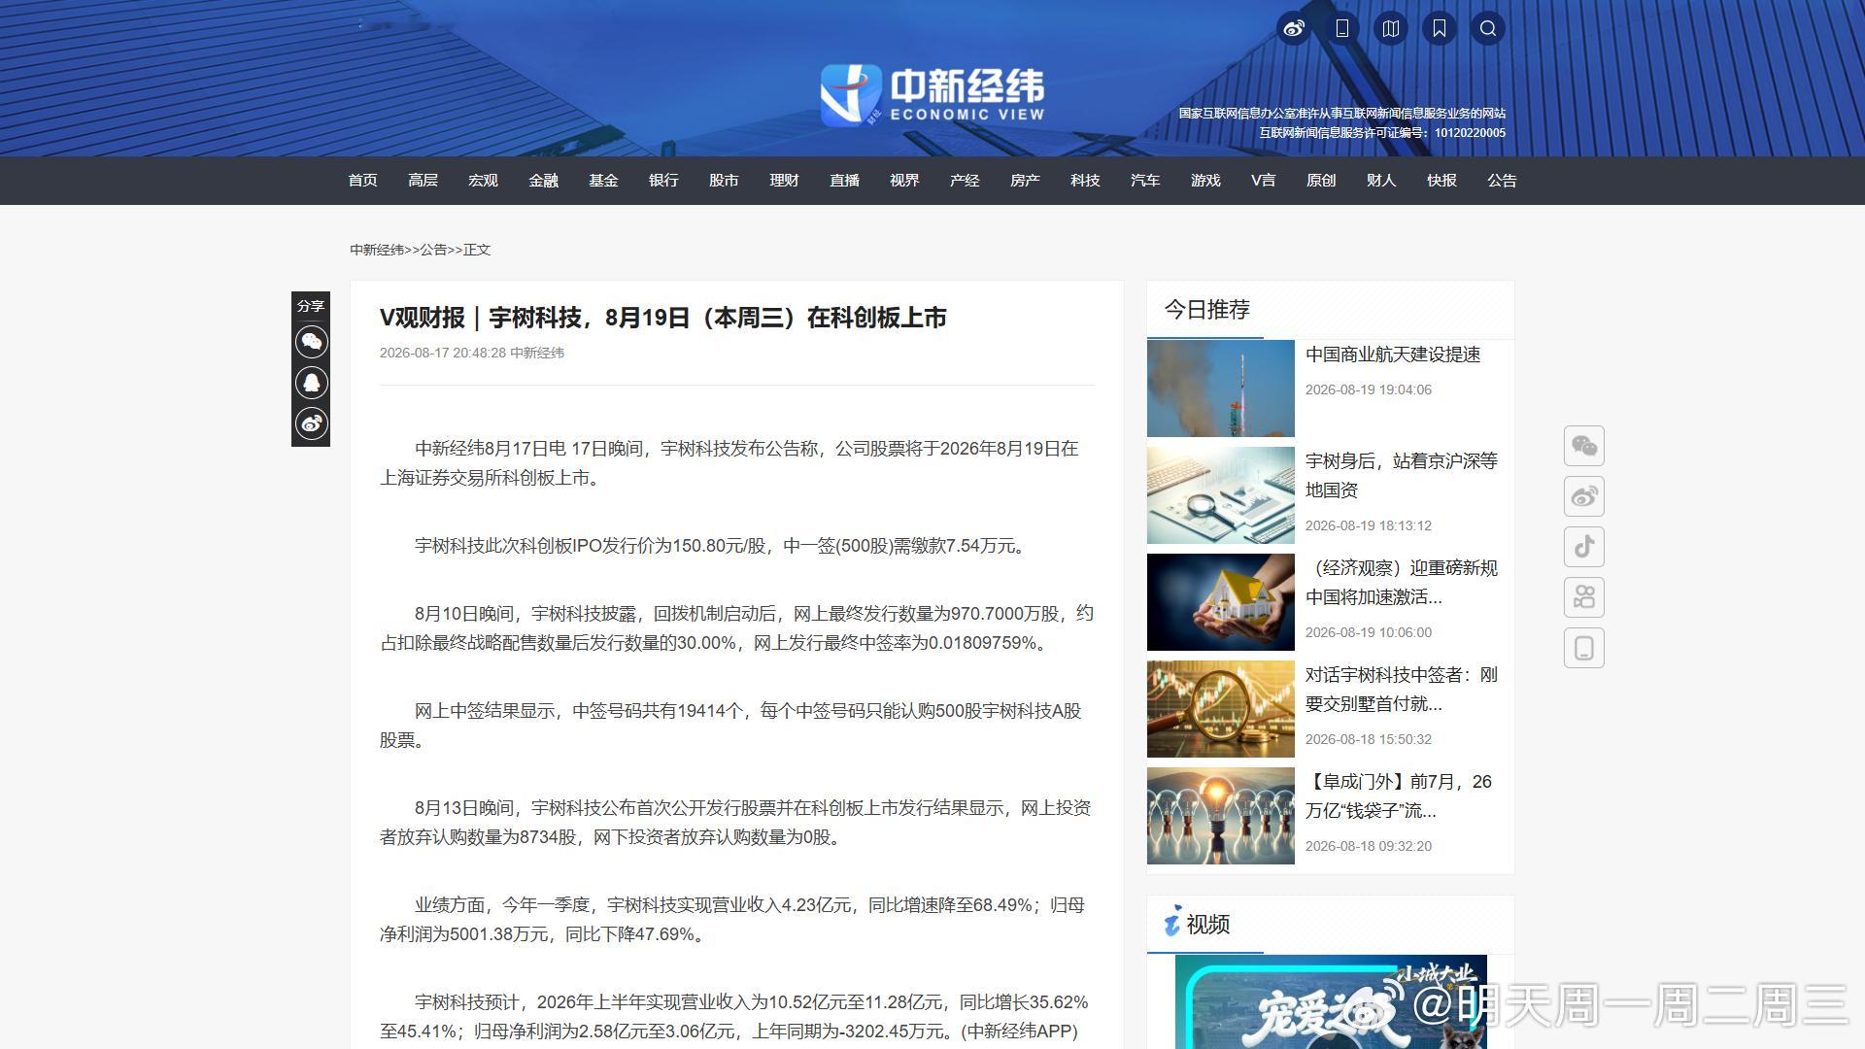Image resolution: width=1865 pixels, height=1049 pixels.
Task: Open the Kuaishou icon in the floating sidebar
Action: (x=1584, y=597)
